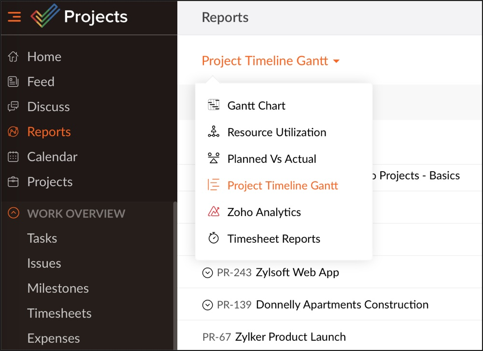Click the hamburger menu icon
The image size is (483, 351).
coord(14,17)
